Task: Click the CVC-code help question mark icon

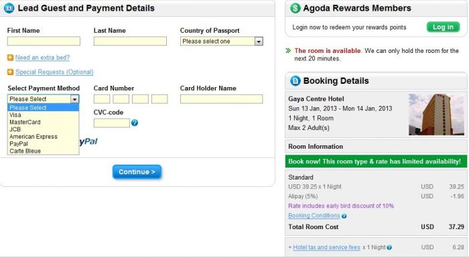Action: (x=135, y=123)
